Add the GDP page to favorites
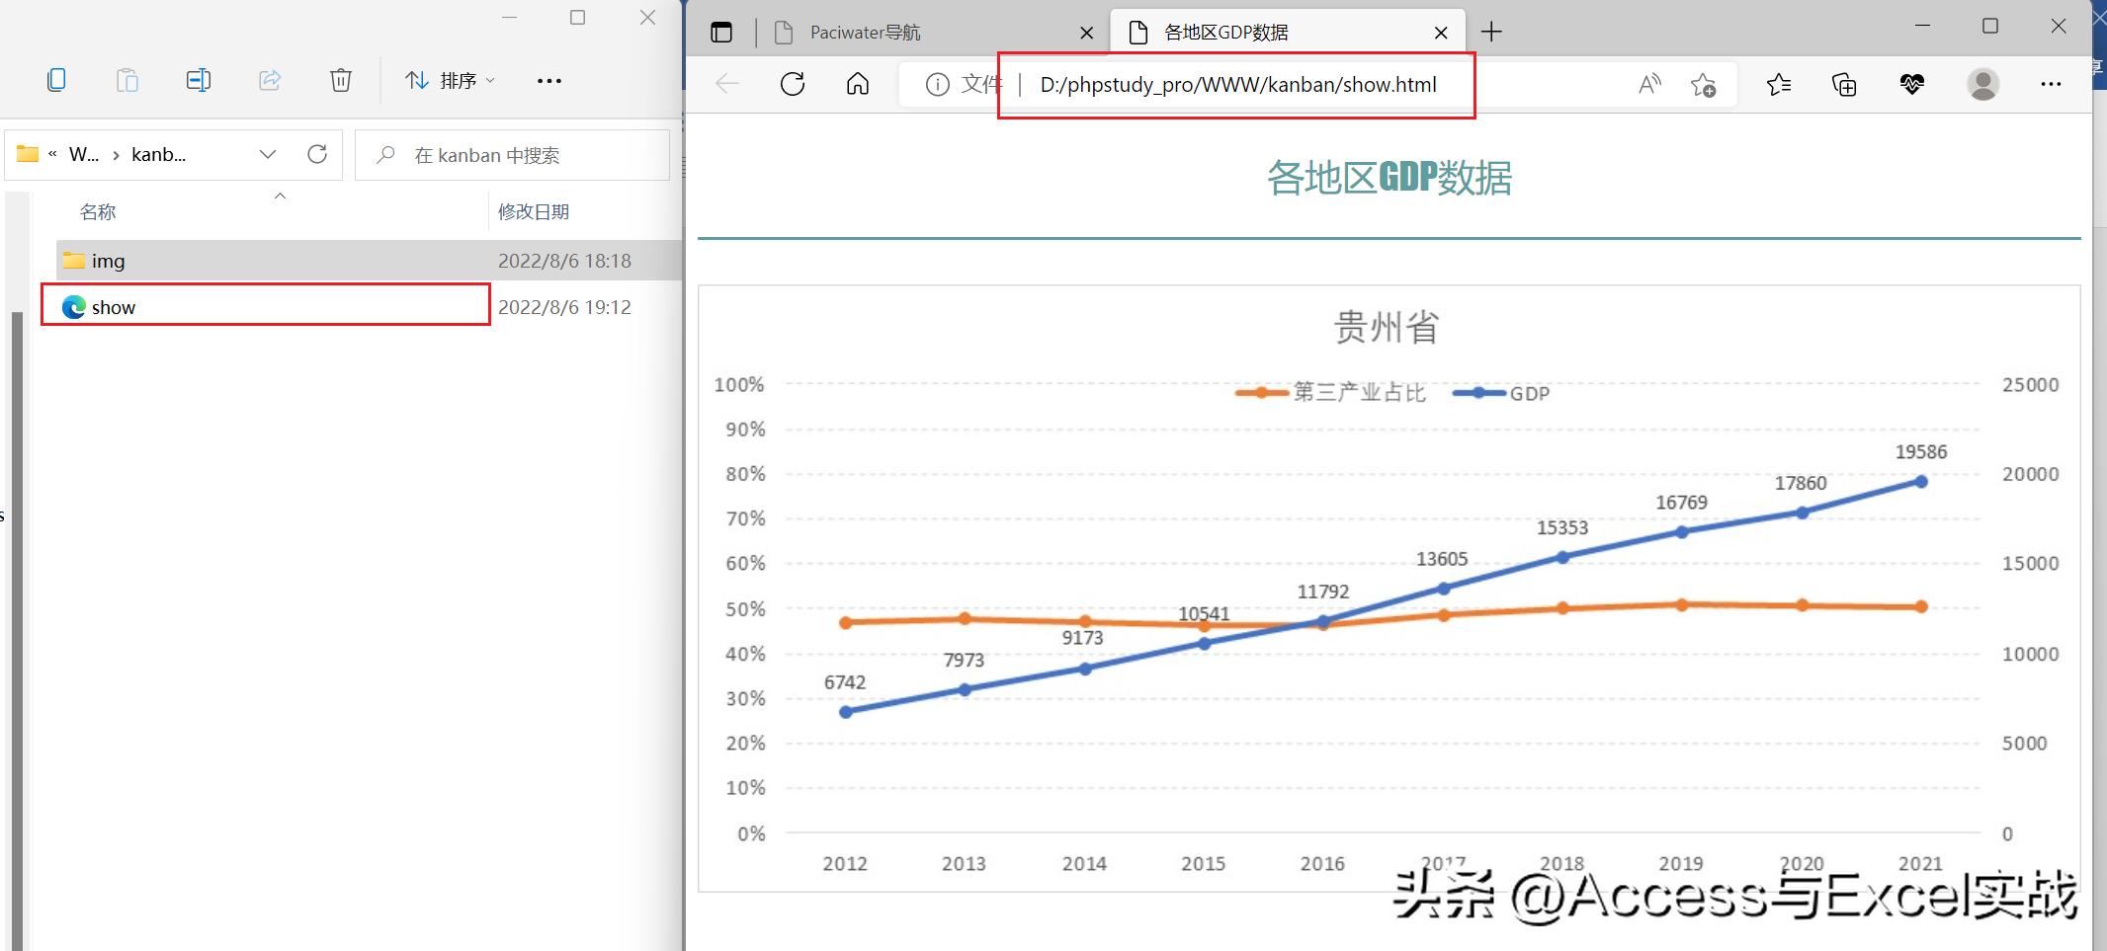Image resolution: width=2107 pixels, height=951 pixels. 1705,84
